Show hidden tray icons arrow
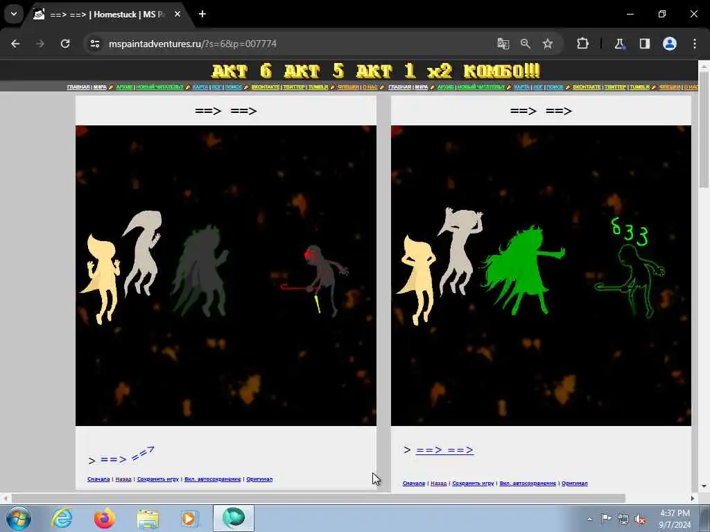This screenshot has width=710, height=532. pyautogui.click(x=589, y=519)
